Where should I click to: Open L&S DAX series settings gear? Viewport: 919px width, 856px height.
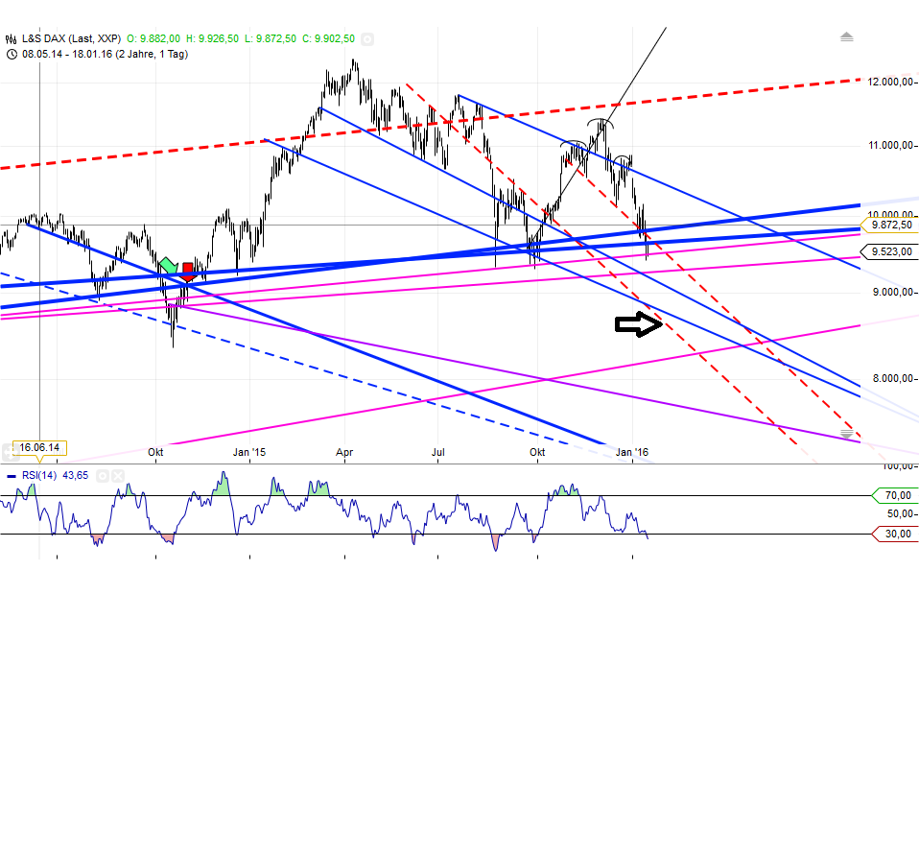click(367, 39)
